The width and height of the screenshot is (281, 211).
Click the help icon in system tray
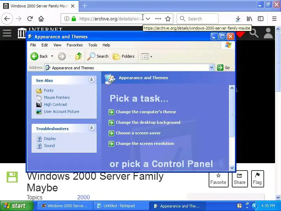pyautogui.click(x=239, y=206)
